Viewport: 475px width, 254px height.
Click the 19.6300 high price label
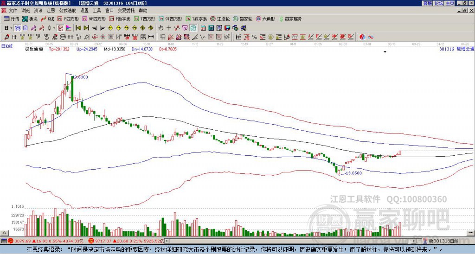coord(81,77)
